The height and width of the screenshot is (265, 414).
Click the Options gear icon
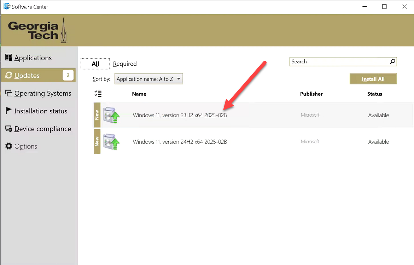9,146
